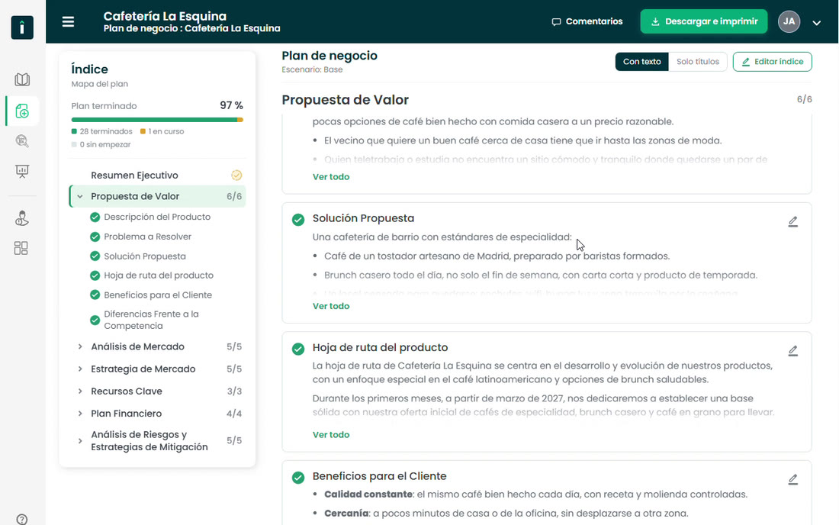Expand Análisis de Riesgos y Estrategias section
The height and width of the screenshot is (525, 839).
(80, 441)
